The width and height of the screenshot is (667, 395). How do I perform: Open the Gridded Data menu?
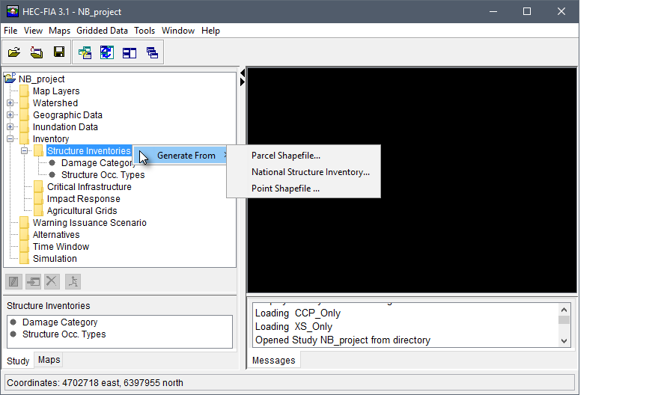point(102,31)
